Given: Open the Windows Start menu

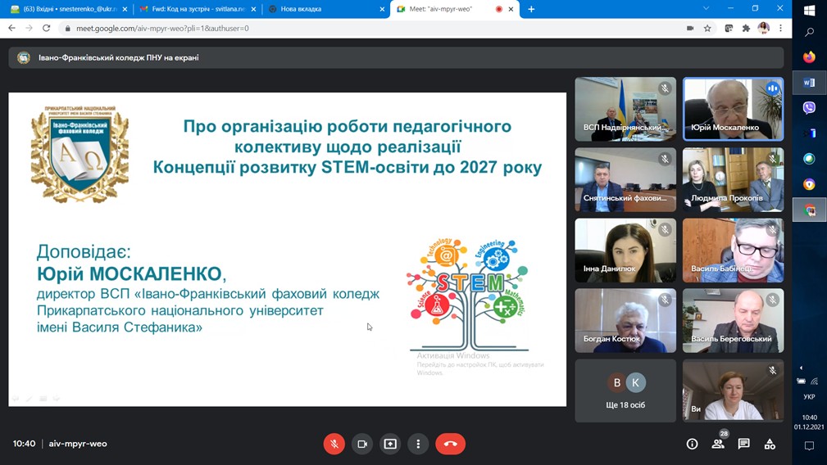Looking at the screenshot, I should [810, 10].
